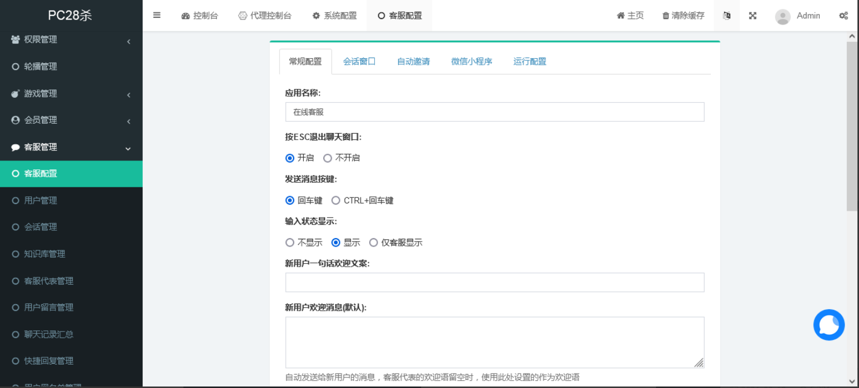
Task: Click the 应用名称 text input field
Action: pos(494,112)
